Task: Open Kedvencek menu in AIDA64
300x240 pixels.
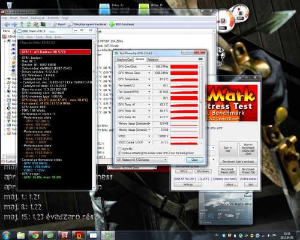Action: pyautogui.click(x=37, y=18)
